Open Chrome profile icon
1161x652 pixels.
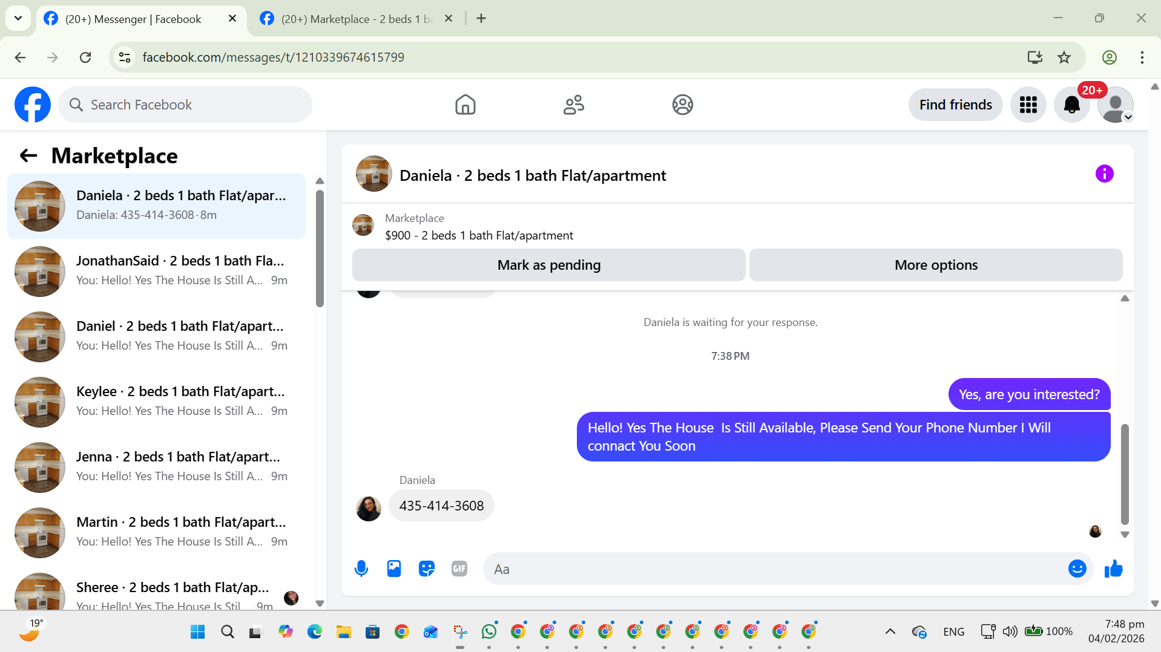tap(1109, 57)
